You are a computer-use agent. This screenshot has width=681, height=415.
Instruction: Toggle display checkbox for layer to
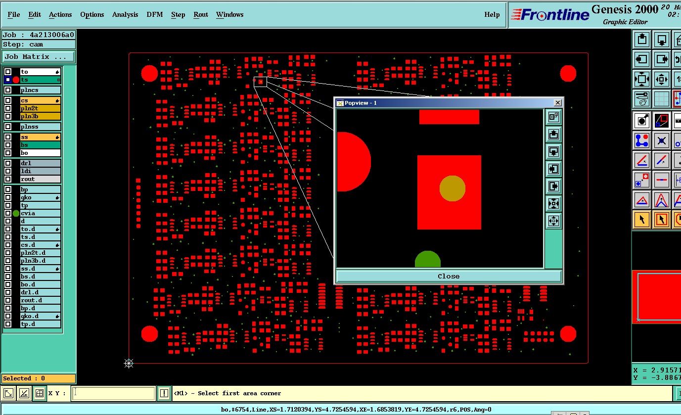[x=8, y=72]
